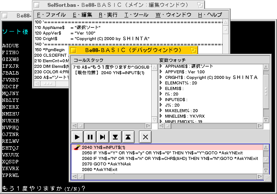
Task: Click the close box of the SelSort.bas edit window
Action: point(37,5)
